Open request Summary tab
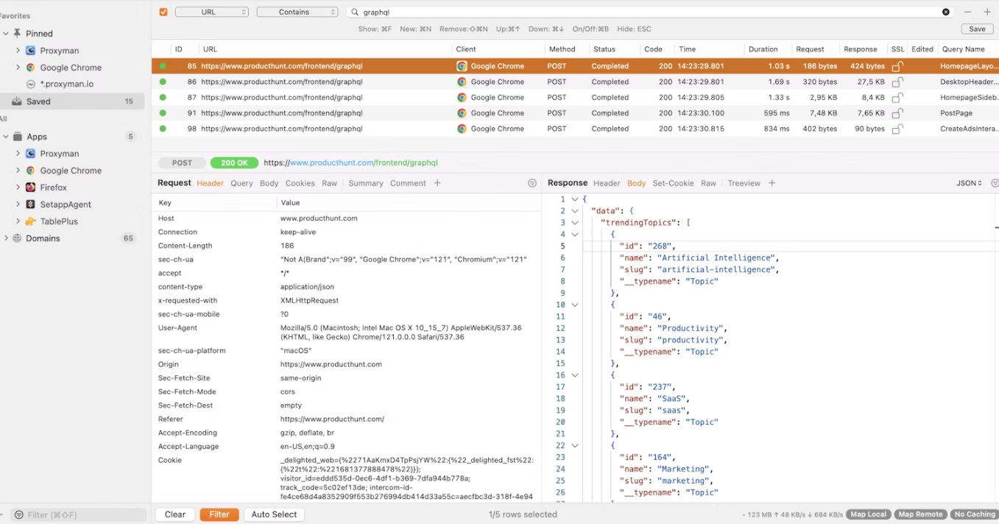The height and width of the screenshot is (524, 999). click(366, 183)
